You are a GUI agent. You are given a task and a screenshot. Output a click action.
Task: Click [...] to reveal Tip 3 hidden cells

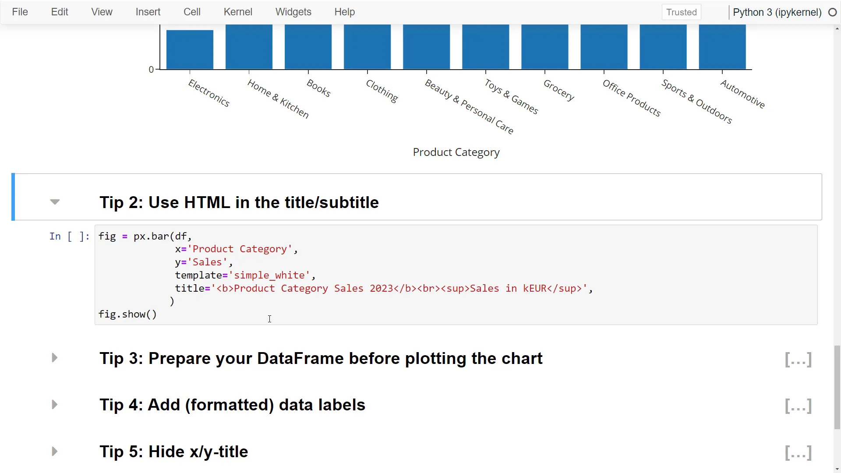point(798,359)
